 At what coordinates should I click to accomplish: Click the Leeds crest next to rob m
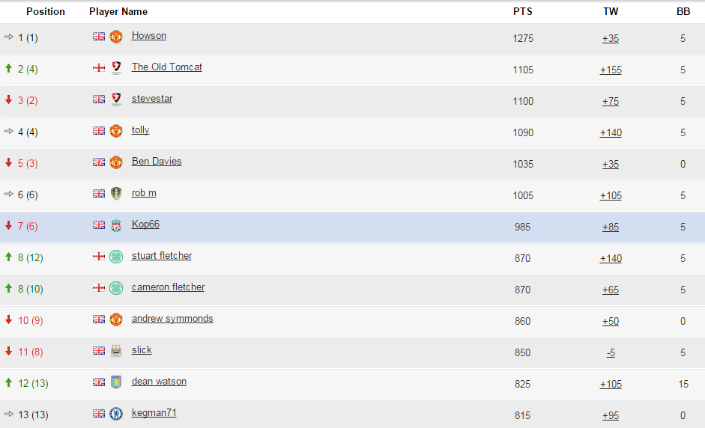[x=116, y=194]
